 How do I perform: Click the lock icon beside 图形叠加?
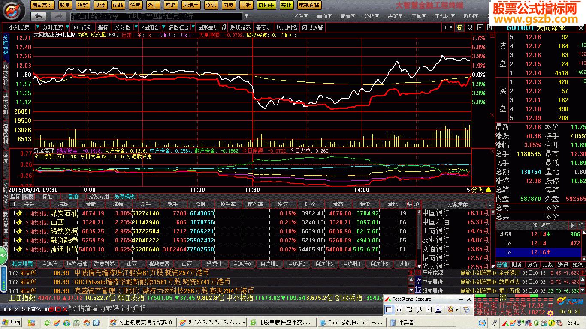(x=224, y=27)
